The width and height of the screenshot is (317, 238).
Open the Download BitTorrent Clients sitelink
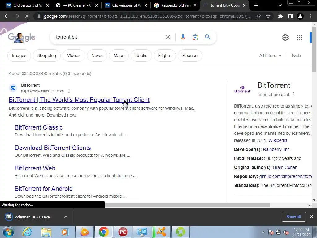(x=53, y=148)
